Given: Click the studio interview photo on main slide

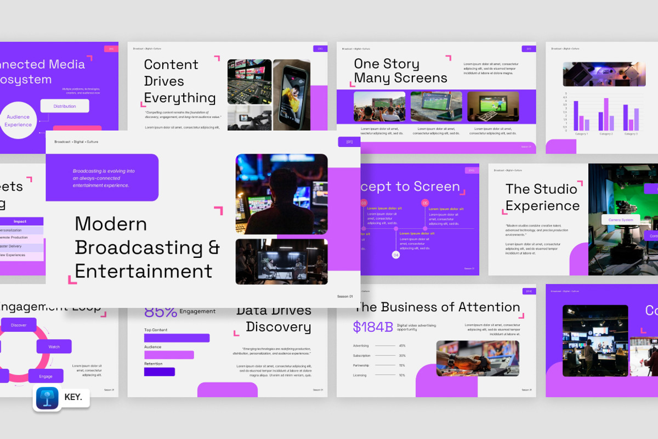Looking at the screenshot, I should 282,261.
